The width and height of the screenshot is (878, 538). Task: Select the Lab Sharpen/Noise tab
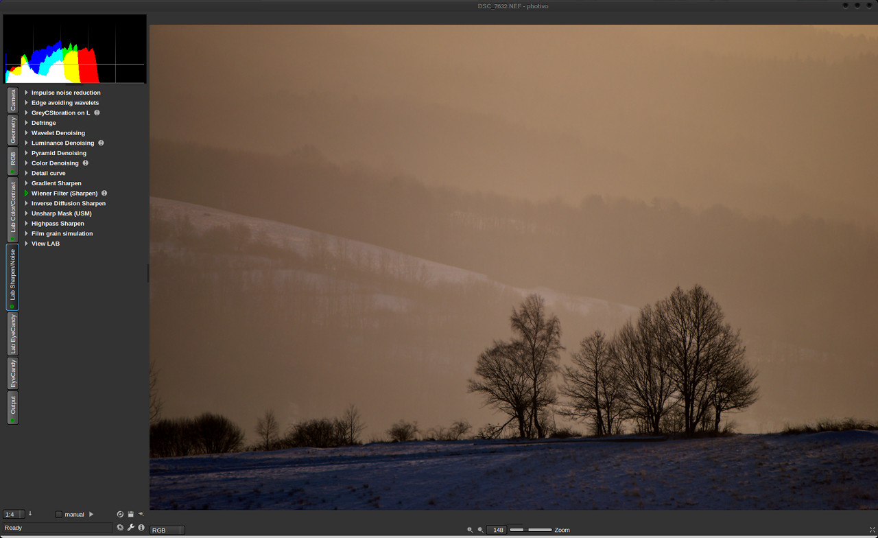12,277
